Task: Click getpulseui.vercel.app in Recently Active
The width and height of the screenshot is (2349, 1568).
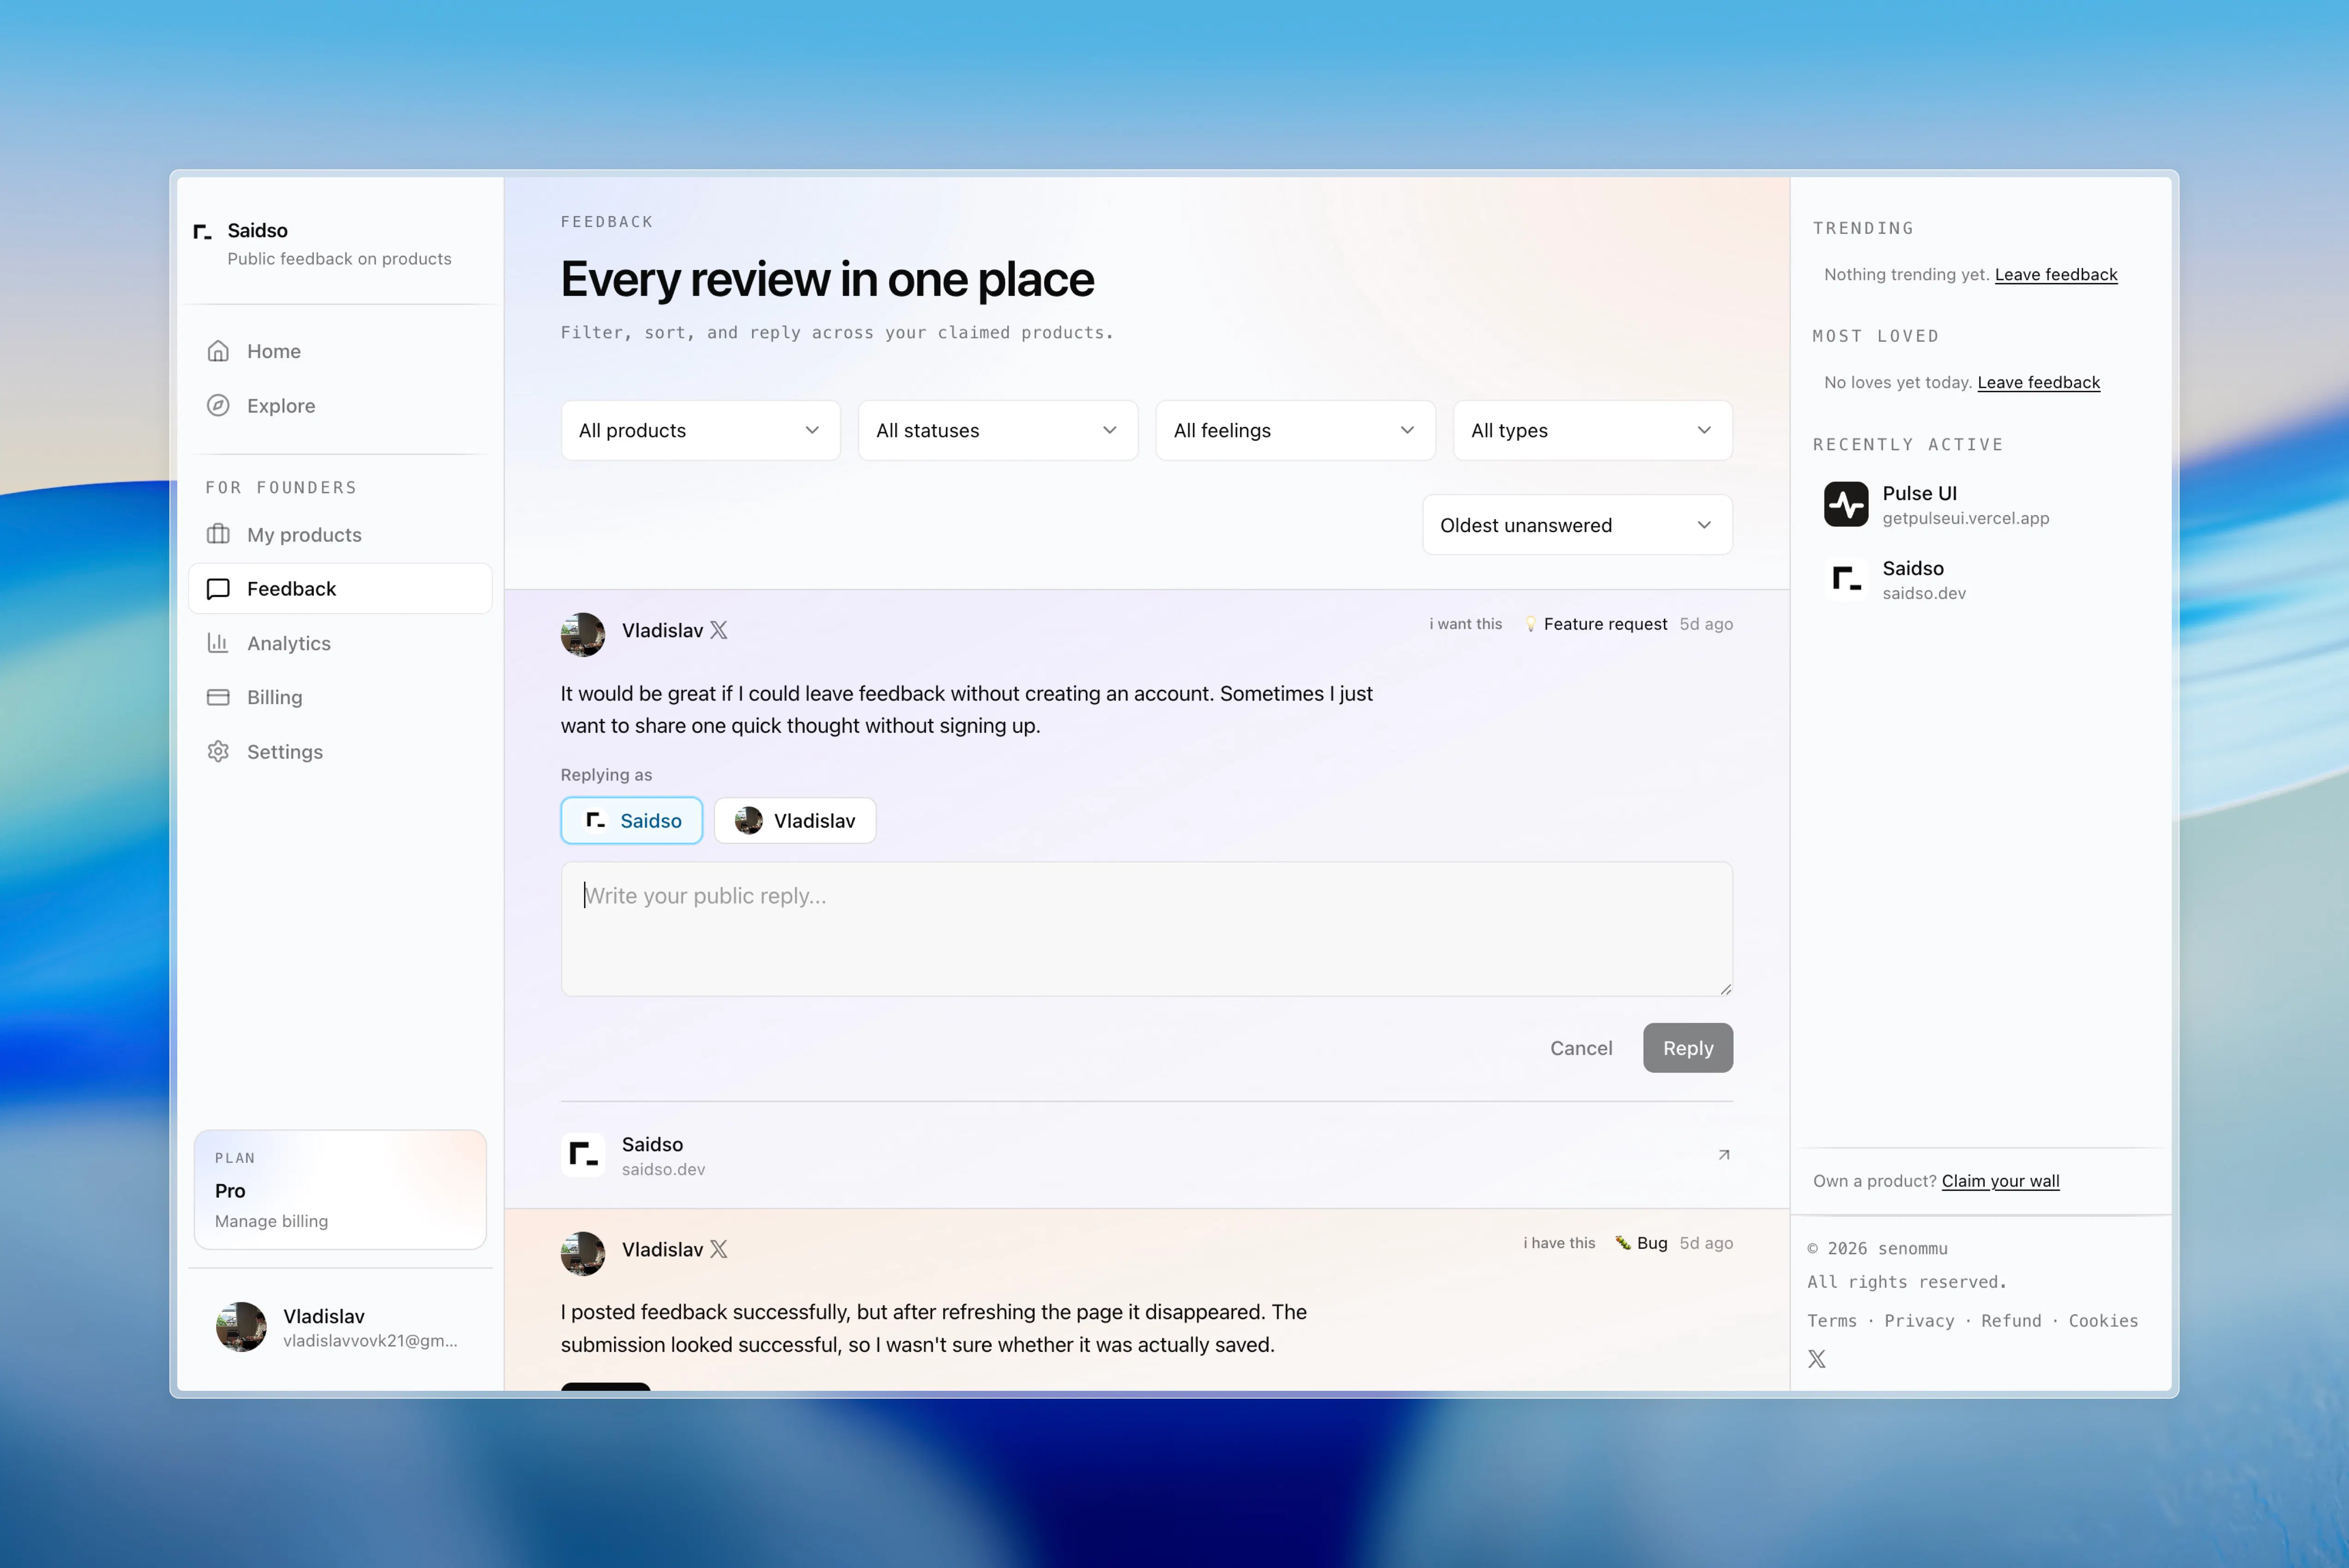Action: coord(1966,518)
